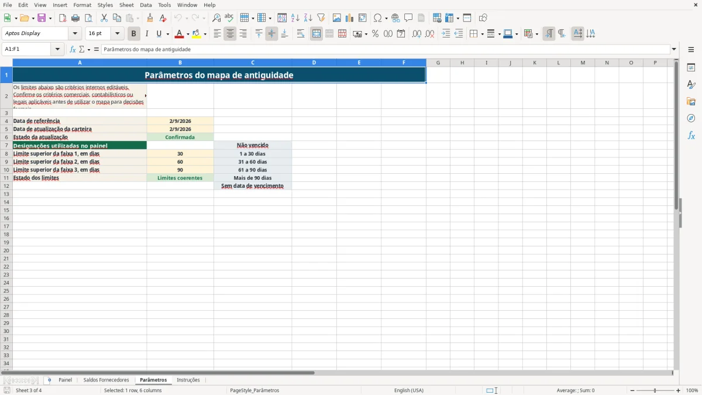
Task: Run the spelling check
Action: point(229,18)
